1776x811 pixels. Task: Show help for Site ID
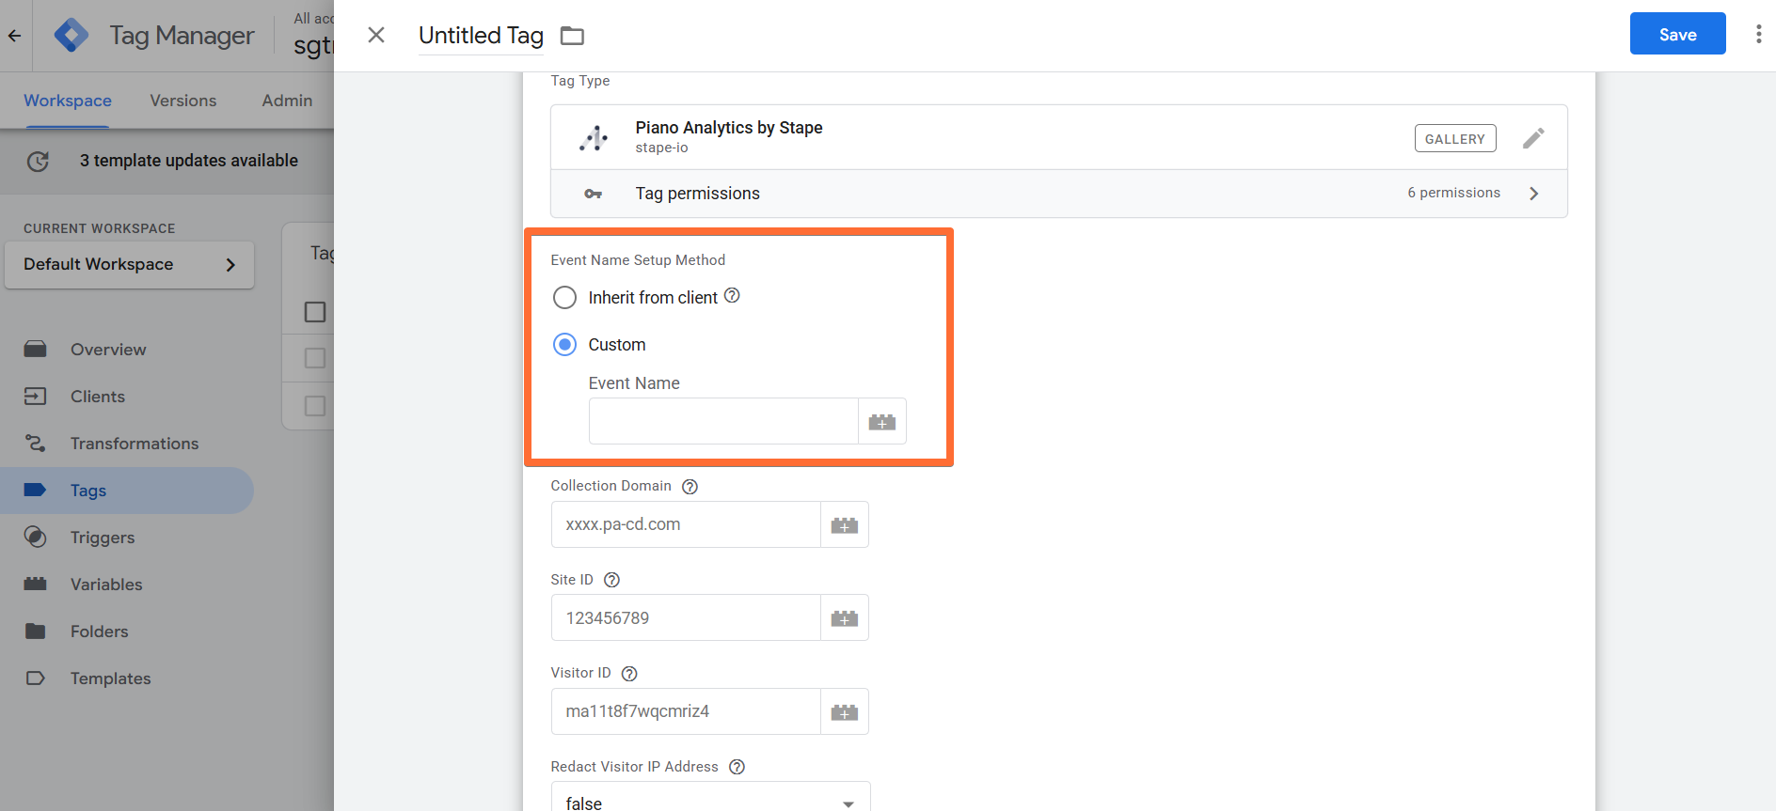611,579
